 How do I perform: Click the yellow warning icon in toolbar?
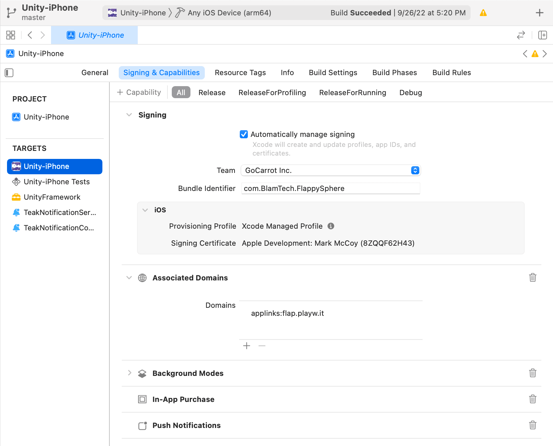(x=483, y=13)
